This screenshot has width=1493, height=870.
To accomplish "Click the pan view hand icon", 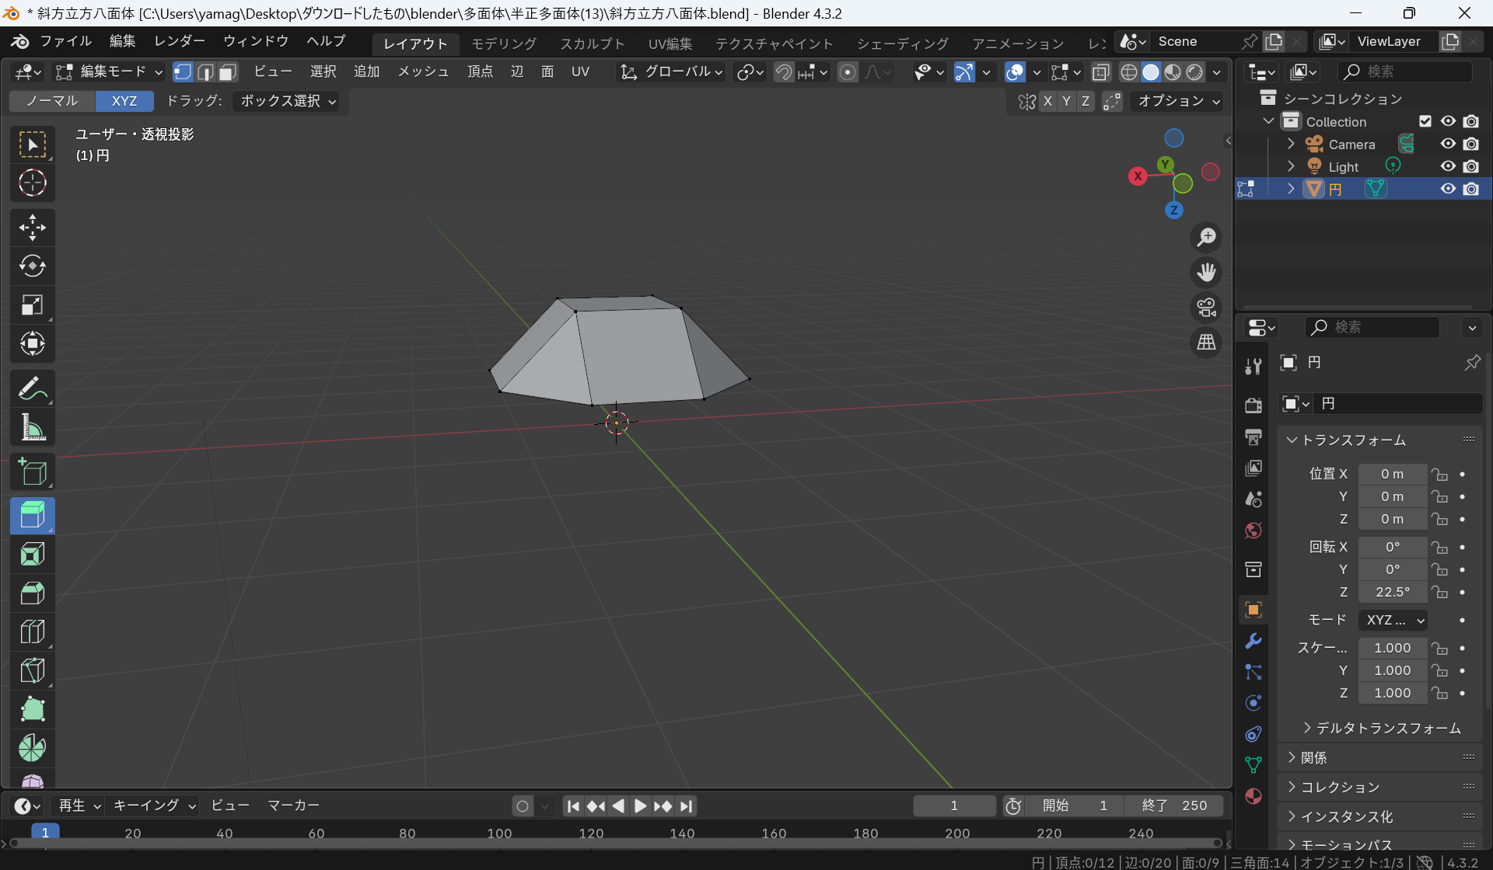I will (x=1206, y=273).
